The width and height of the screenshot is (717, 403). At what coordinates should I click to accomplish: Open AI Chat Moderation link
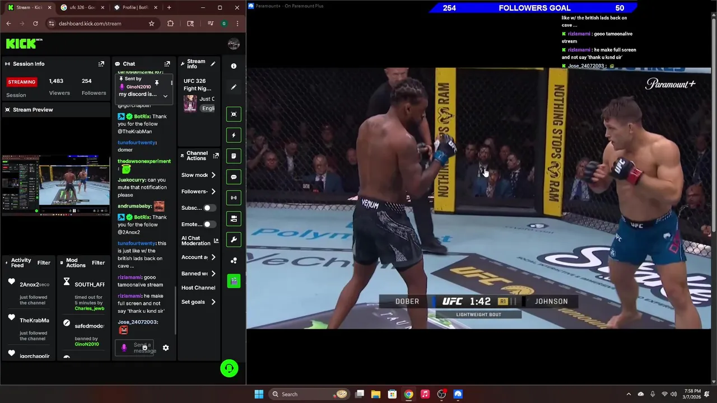(199, 241)
